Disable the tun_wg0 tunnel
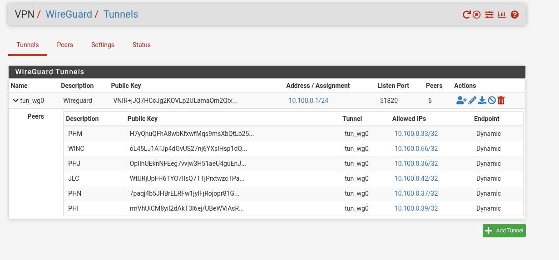This screenshot has height=260, width=559. pos(492,101)
